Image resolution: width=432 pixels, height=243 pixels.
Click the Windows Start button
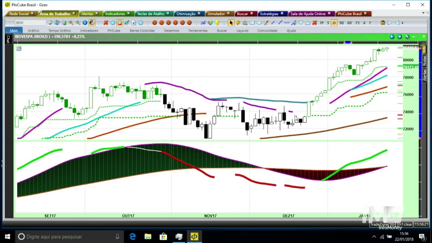pyautogui.click(x=7, y=237)
